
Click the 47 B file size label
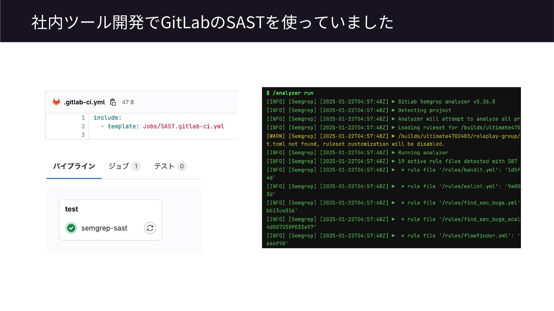pos(128,102)
